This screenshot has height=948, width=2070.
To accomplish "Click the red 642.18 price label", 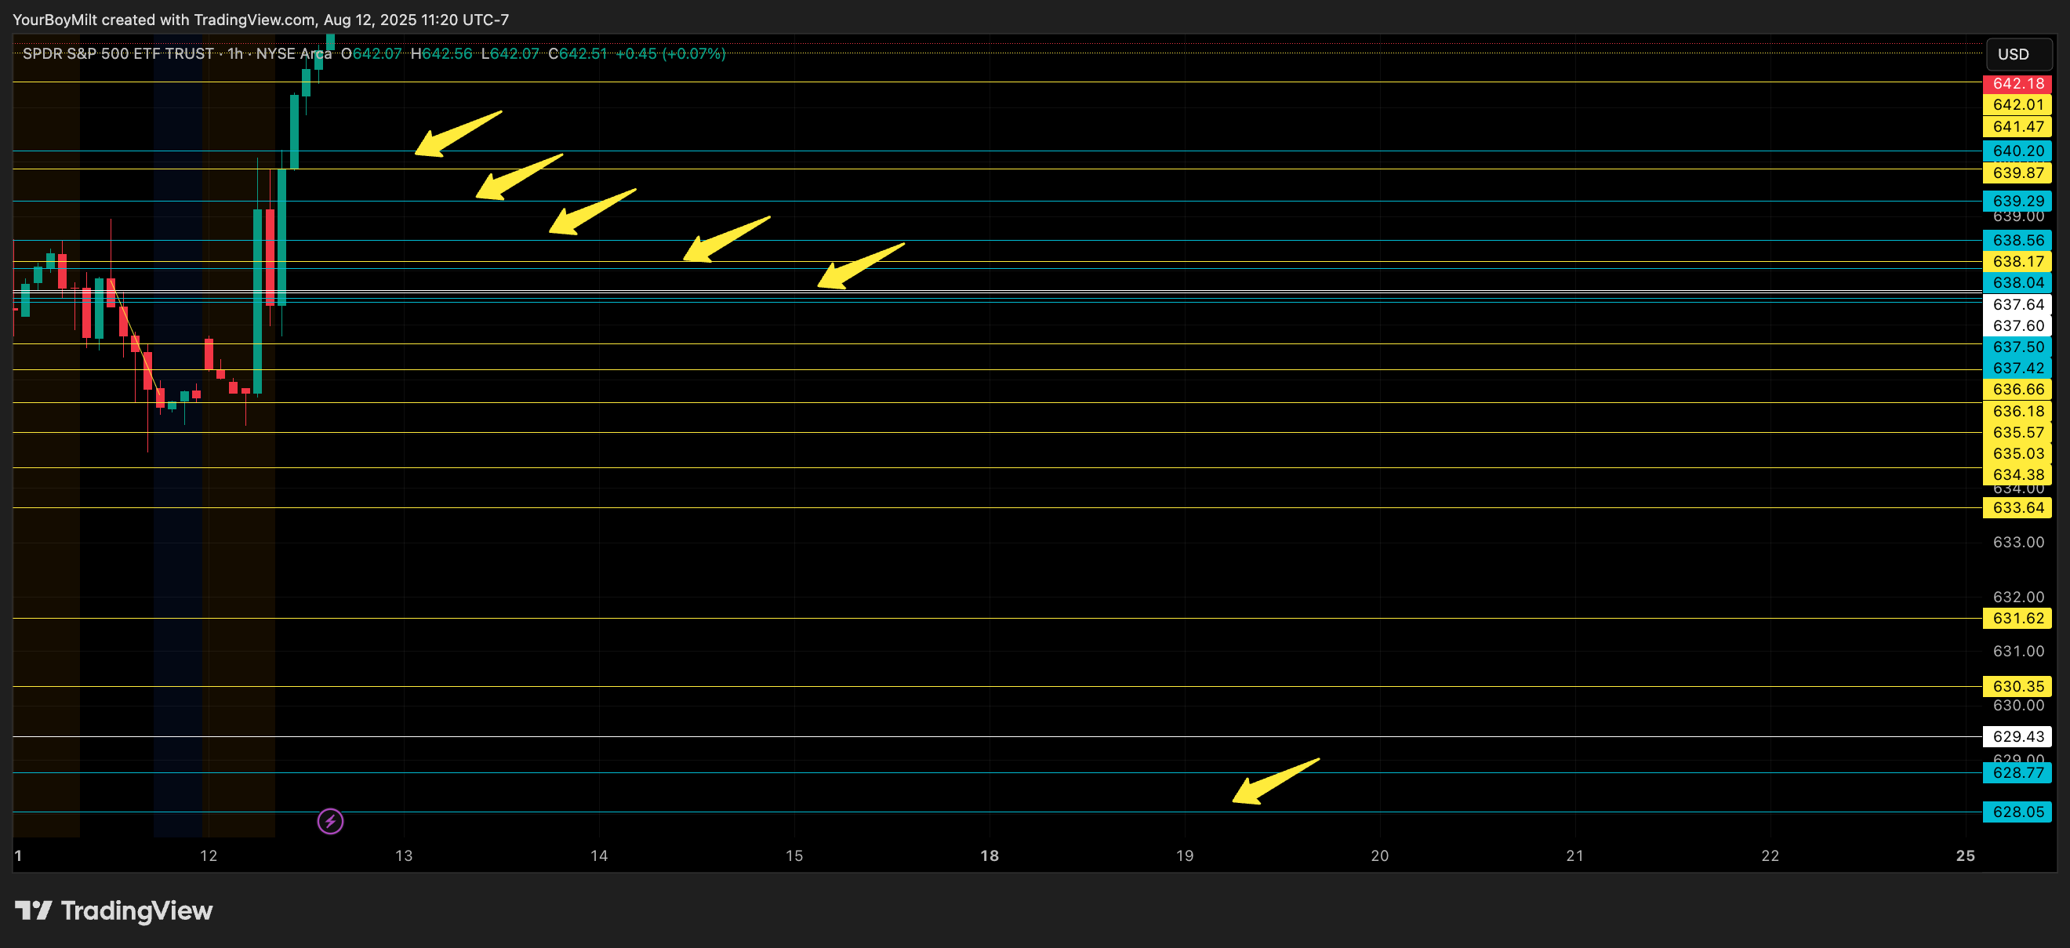I will 2017,84.
